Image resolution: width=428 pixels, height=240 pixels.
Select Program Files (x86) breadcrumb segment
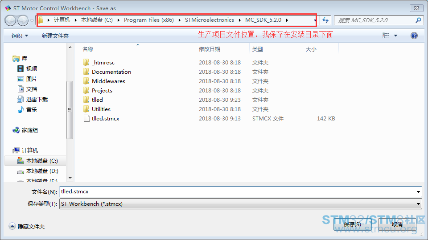(149, 20)
